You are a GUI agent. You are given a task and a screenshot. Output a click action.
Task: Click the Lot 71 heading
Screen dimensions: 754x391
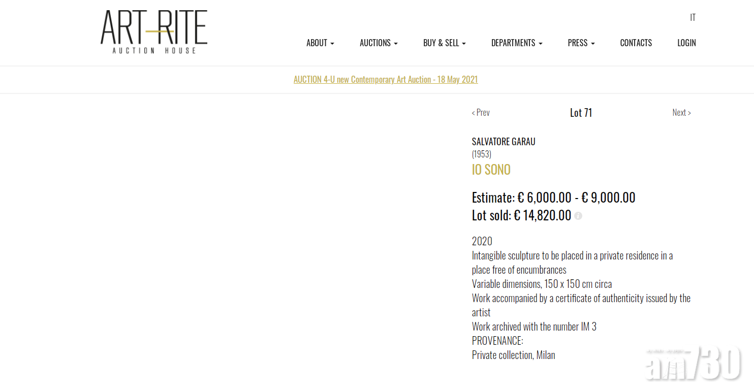[x=581, y=113]
